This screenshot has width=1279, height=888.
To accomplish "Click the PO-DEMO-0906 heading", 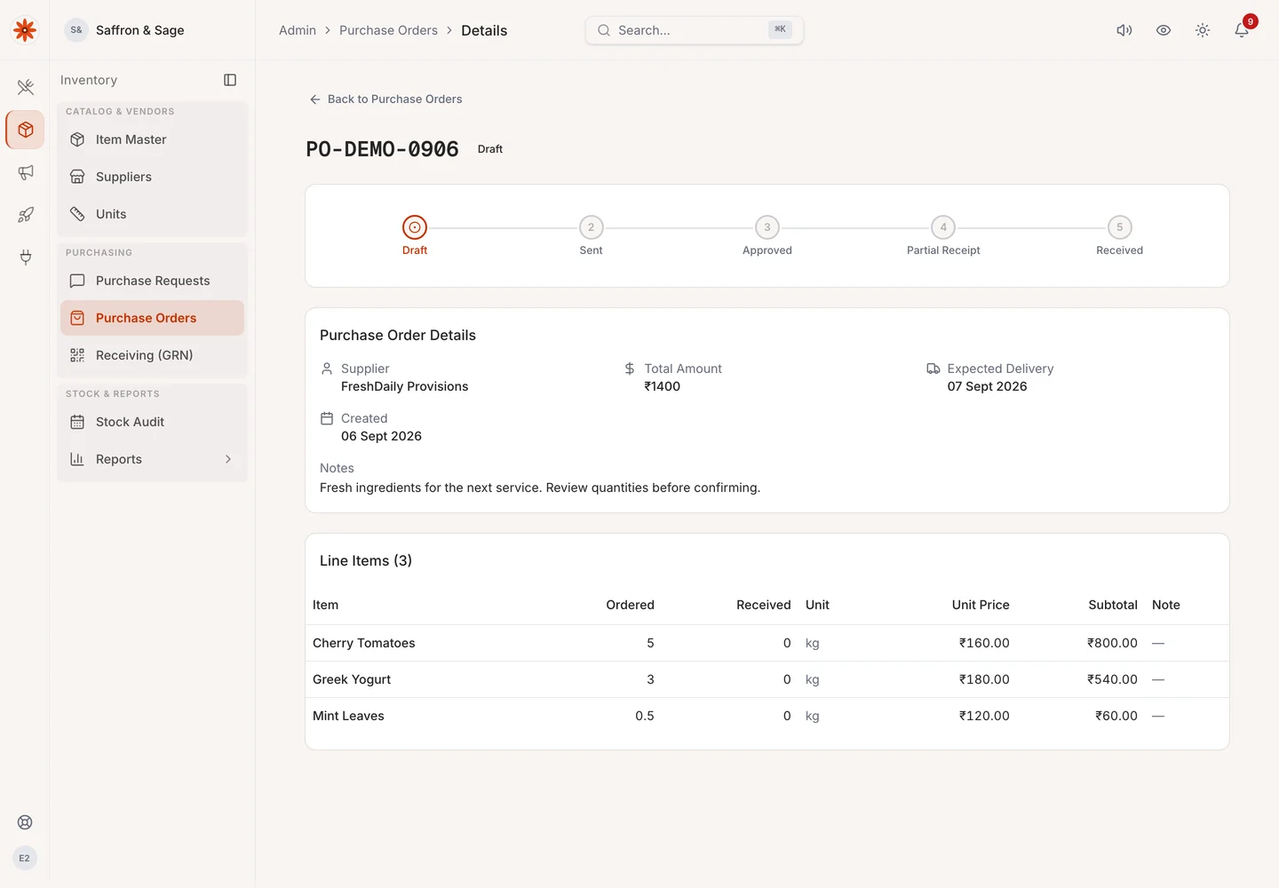I will tap(383, 149).
